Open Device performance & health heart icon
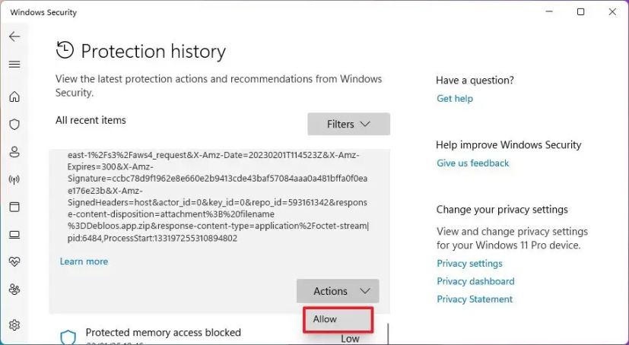This screenshot has width=629, height=345. [14, 261]
